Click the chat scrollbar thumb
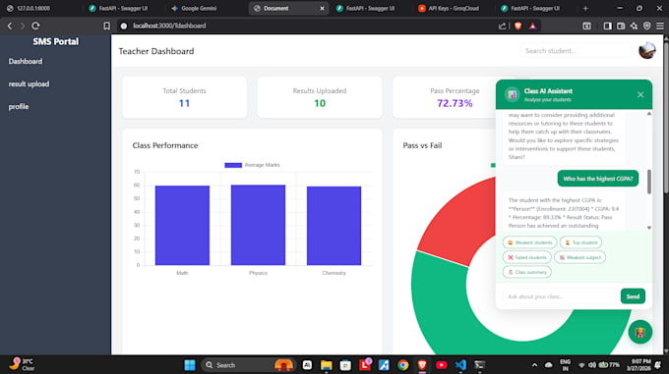 [649, 182]
